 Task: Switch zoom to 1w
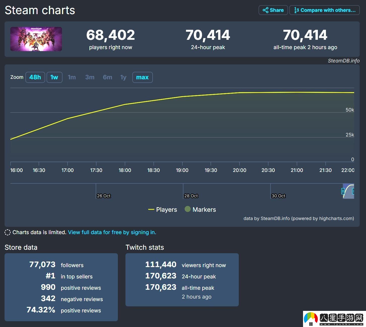(x=54, y=77)
